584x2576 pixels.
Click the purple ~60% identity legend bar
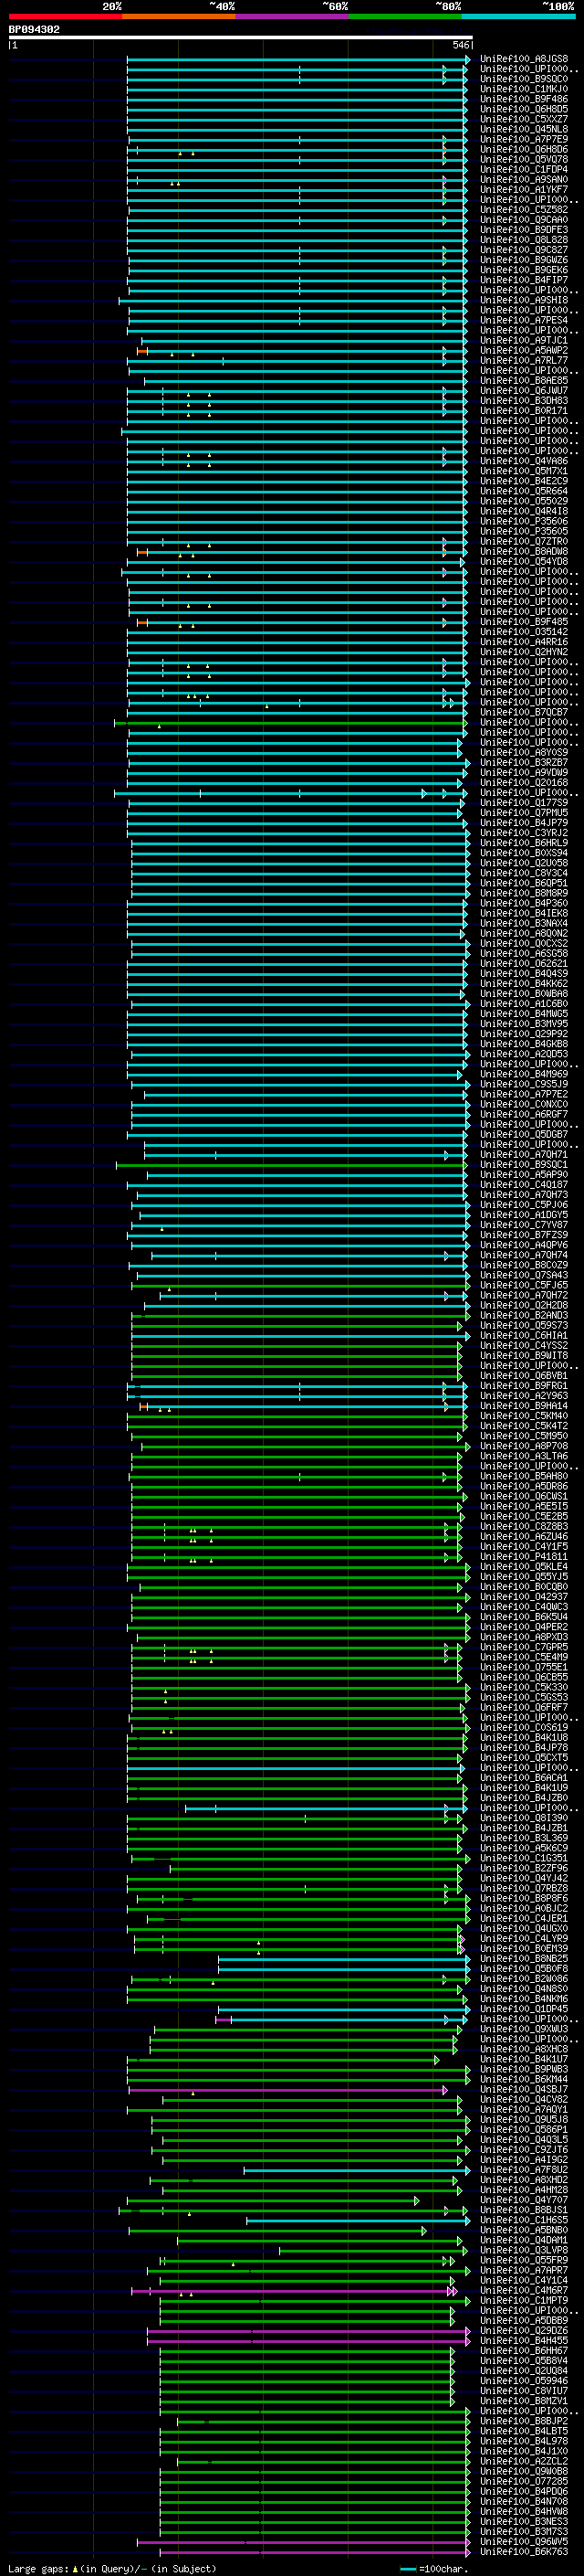(x=293, y=16)
